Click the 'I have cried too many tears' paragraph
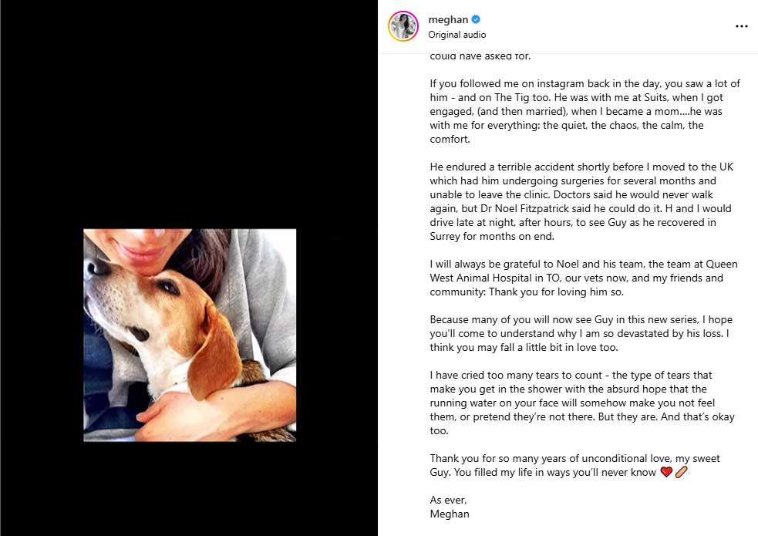The height and width of the screenshot is (536, 758). (582, 403)
